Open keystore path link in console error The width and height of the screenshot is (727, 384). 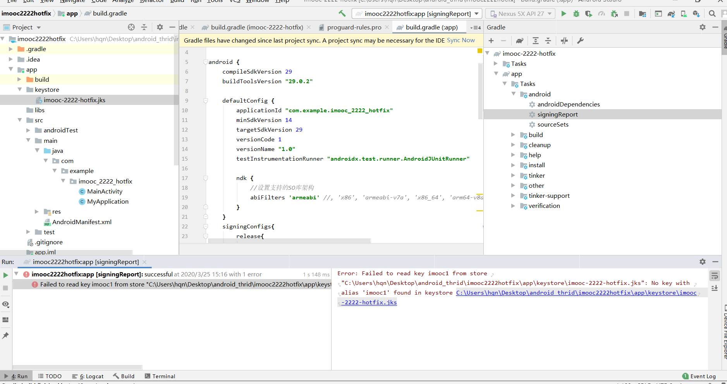pos(576,293)
